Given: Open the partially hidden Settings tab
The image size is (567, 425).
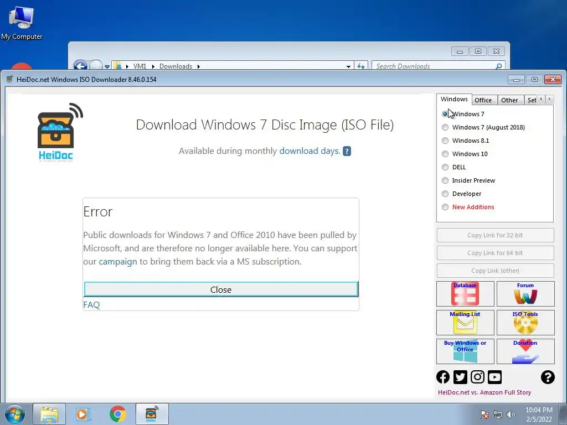Looking at the screenshot, I should [531, 100].
